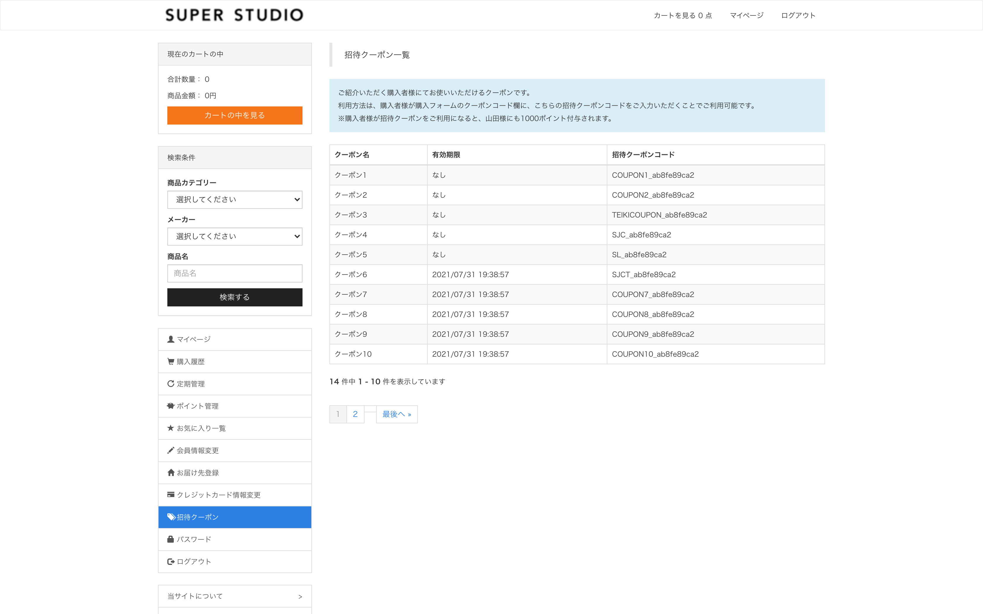Open the メーカー dropdown
The height and width of the screenshot is (614, 983).
pyautogui.click(x=235, y=236)
